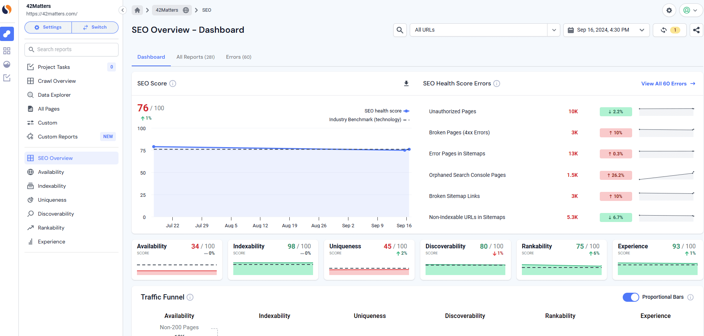The height and width of the screenshot is (336, 704).
Task: Show info for Proportional Bars
Action: pos(690,297)
